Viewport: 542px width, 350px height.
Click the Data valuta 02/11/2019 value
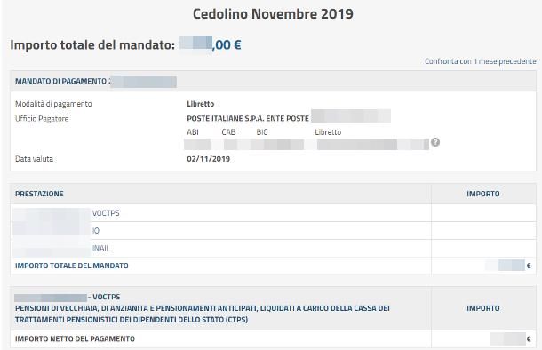click(x=209, y=159)
